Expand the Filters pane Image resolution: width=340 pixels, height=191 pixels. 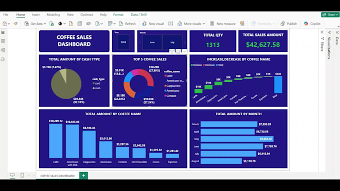[x=322, y=32]
